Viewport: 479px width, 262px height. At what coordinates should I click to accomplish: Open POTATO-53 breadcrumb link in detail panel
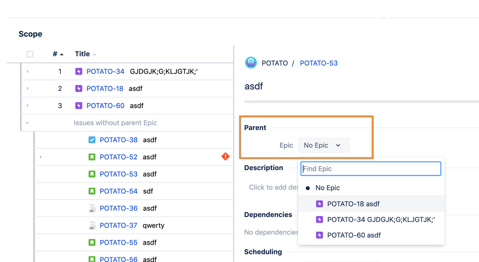(x=319, y=63)
